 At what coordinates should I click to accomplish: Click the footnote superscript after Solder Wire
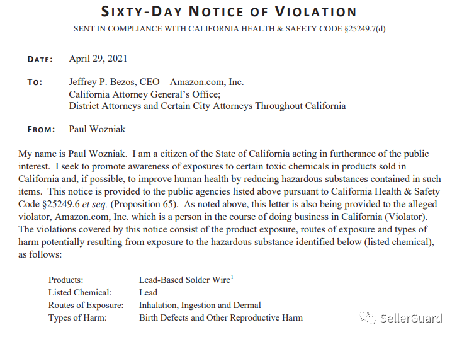(232, 277)
